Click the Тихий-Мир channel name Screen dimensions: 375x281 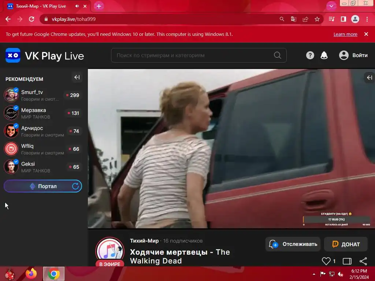point(144,241)
